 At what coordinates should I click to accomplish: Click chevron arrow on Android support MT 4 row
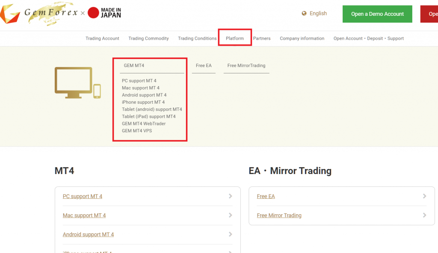coord(231,234)
